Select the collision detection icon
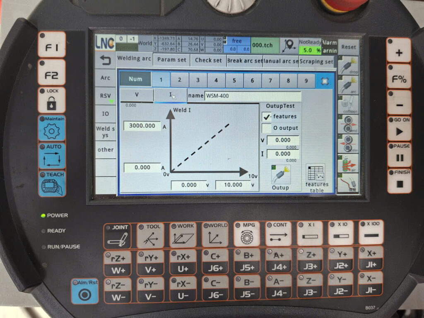The height and width of the screenshot is (318, 424). [347, 104]
